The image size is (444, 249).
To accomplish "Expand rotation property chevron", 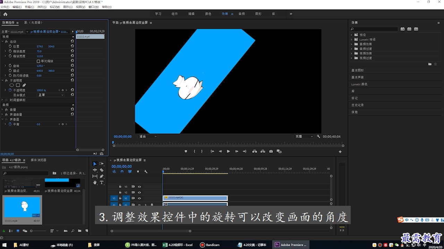I will coord(5,66).
